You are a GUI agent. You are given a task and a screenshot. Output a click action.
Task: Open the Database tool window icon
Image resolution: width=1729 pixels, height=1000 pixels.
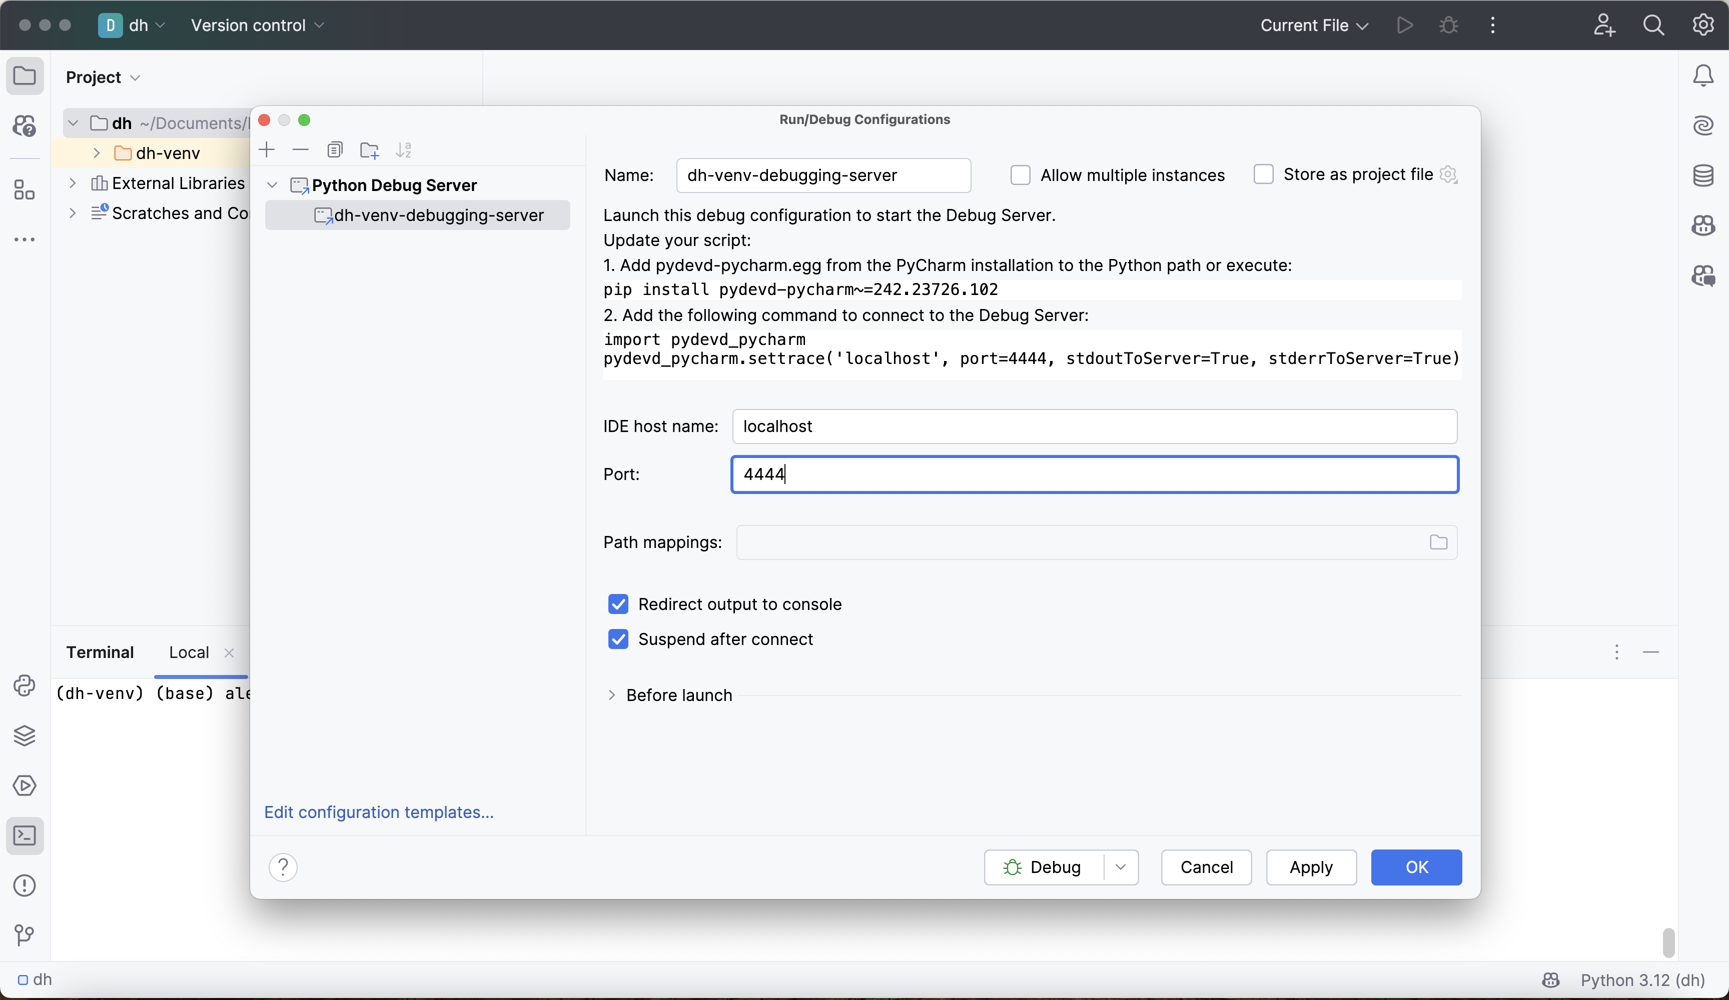(x=1703, y=175)
